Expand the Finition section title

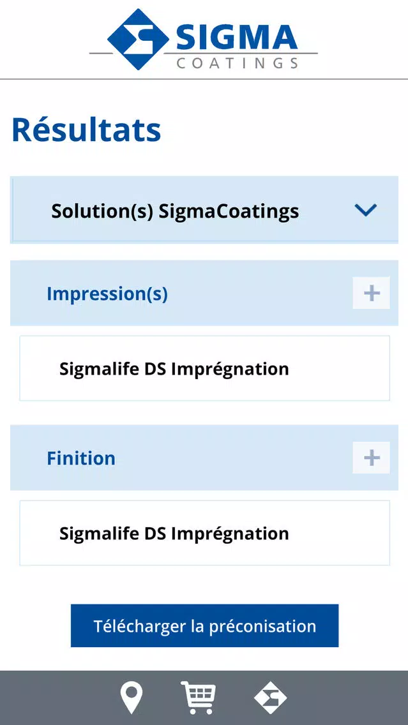point(81,458)
